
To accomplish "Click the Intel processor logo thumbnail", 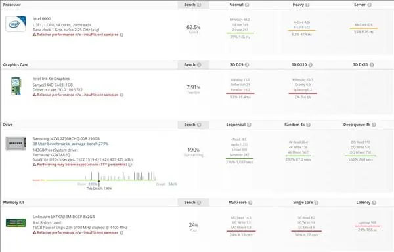I will coord(16,24).
